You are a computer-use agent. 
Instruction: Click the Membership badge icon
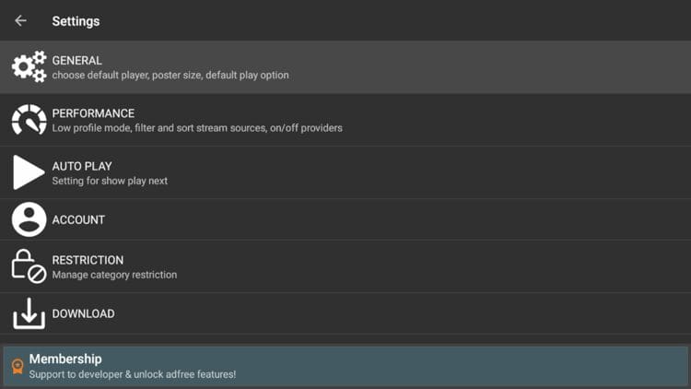coord(17,367)
